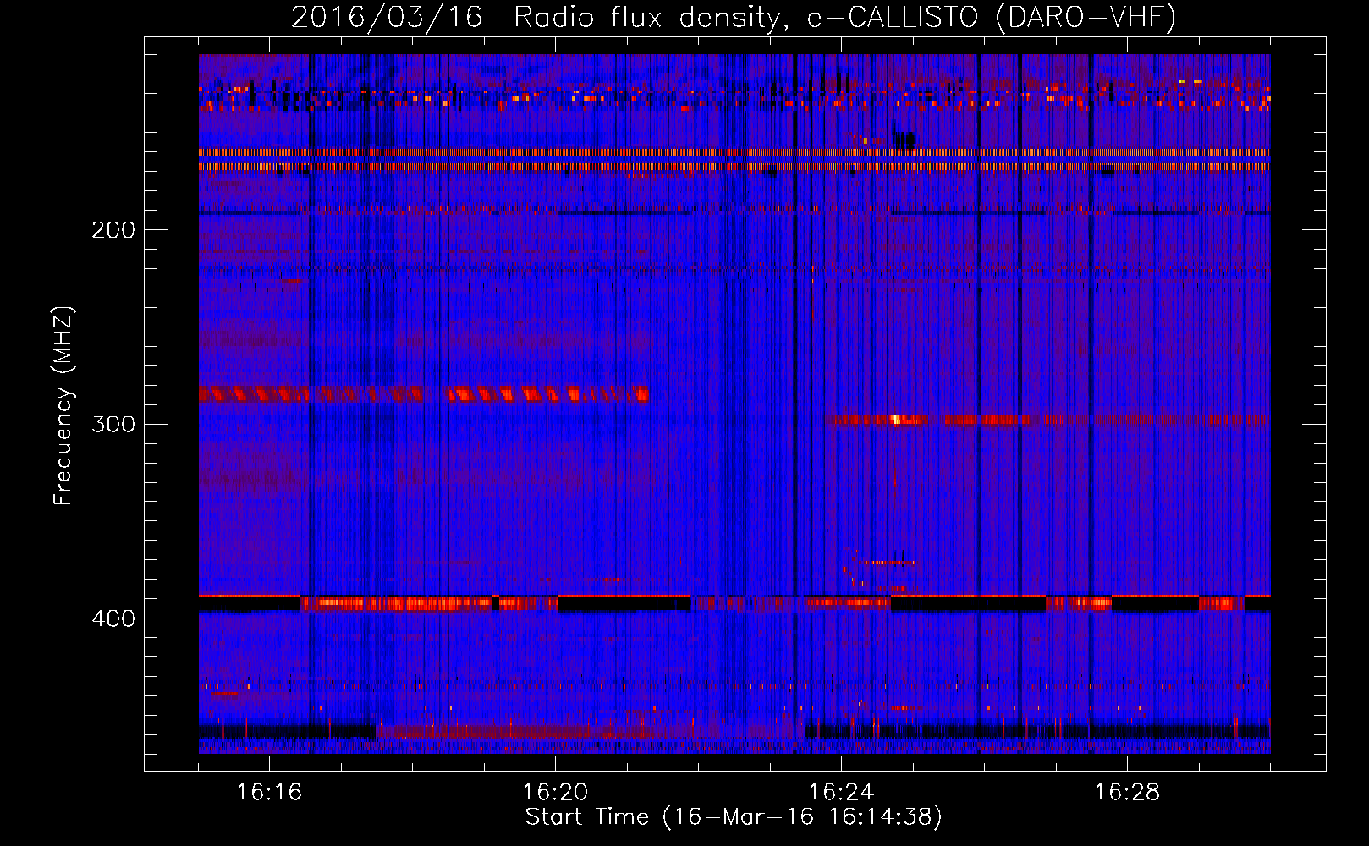The height and width of the screenshot is (846, 1369).
Task: Click the 'Frequency (MHZ)' vertical axis label
Action: pyautogui.click(x=63, y=406)
